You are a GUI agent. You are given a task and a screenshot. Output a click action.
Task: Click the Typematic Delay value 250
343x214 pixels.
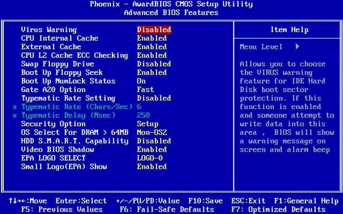tap(143, 115)
